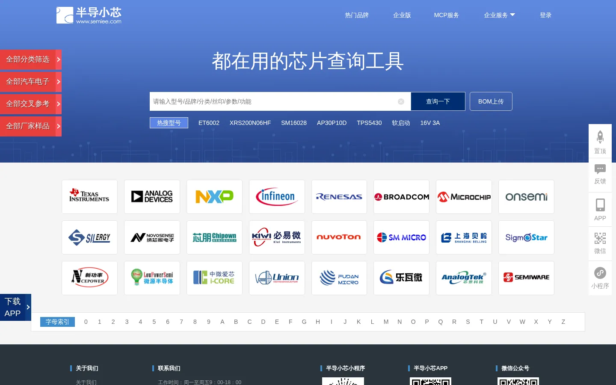Open the 乐瓦微 brand logo
616x385 pixels.
(401, 278)
